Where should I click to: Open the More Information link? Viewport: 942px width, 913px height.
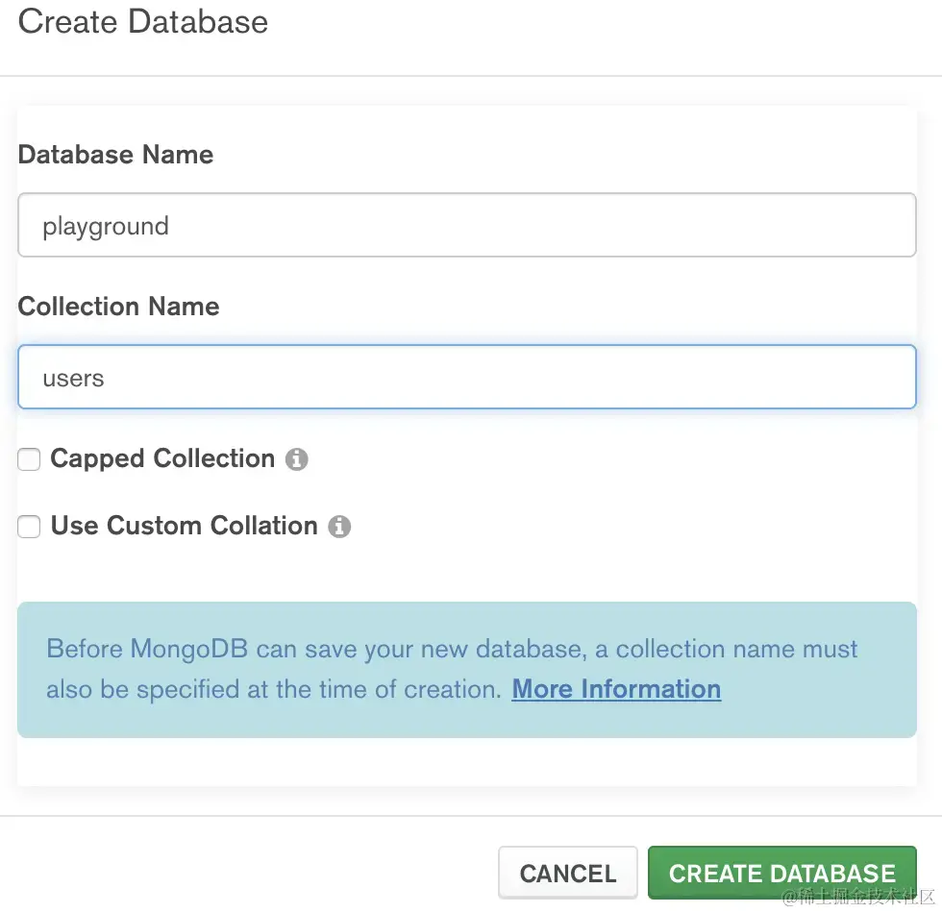(616, 689)
